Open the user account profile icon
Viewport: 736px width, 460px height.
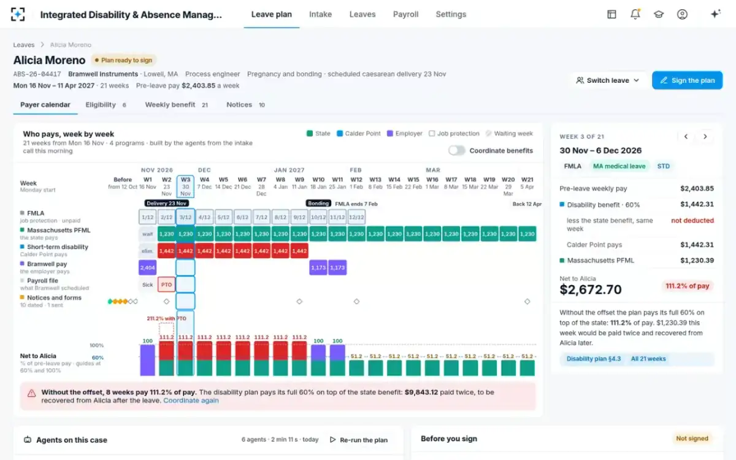click(682, 15)
